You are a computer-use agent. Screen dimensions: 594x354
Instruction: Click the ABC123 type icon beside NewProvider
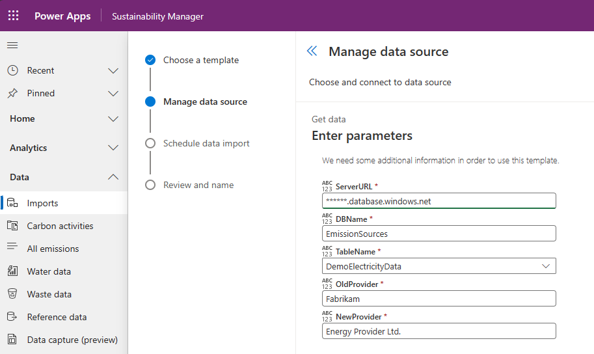point(327,316)
